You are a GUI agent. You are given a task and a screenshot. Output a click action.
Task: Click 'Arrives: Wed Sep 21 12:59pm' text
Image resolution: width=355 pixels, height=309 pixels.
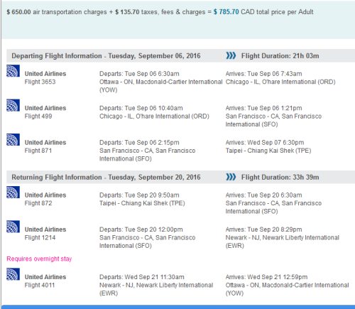[266, 277]
